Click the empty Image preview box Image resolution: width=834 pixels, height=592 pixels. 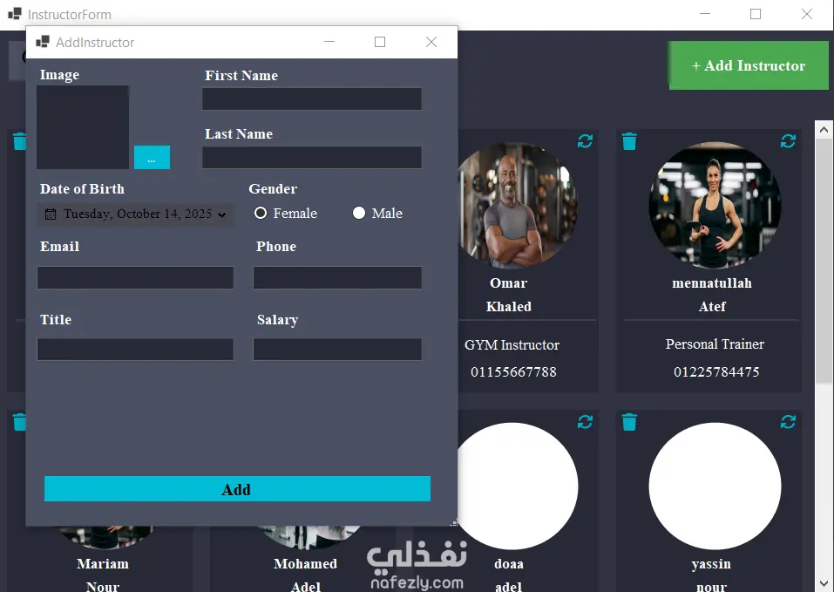pos(83,127)
